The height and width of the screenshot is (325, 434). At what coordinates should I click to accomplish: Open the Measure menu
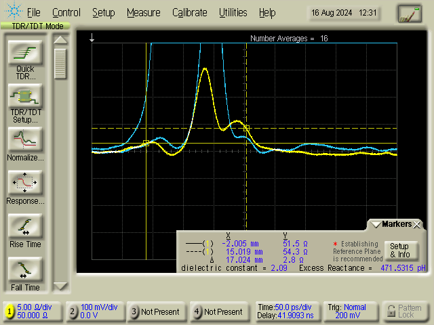144,13
